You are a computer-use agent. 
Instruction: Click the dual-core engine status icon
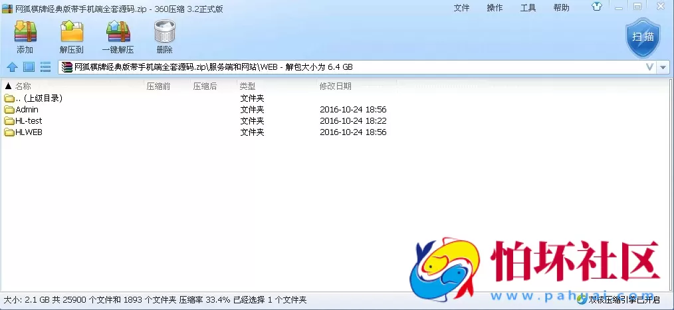(x=582, y=299)
